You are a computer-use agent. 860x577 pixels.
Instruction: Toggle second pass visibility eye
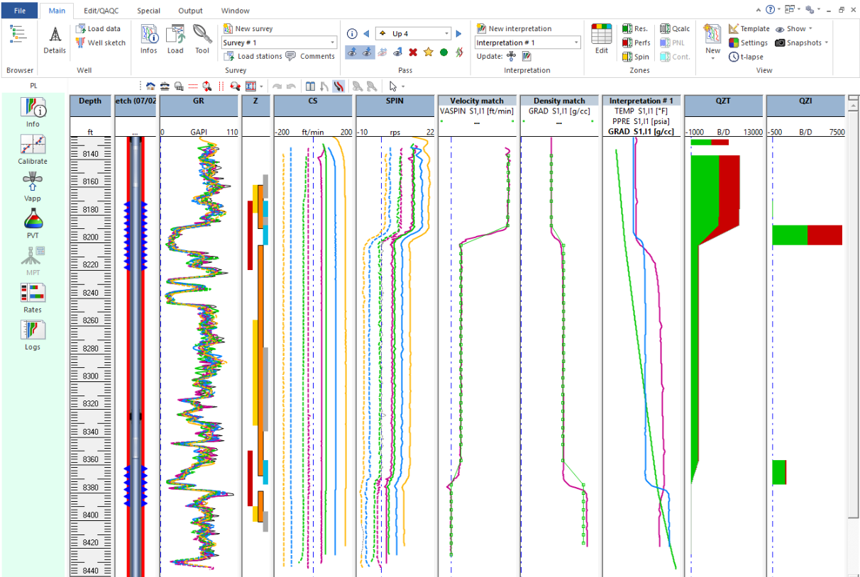(x=367, y=52)
